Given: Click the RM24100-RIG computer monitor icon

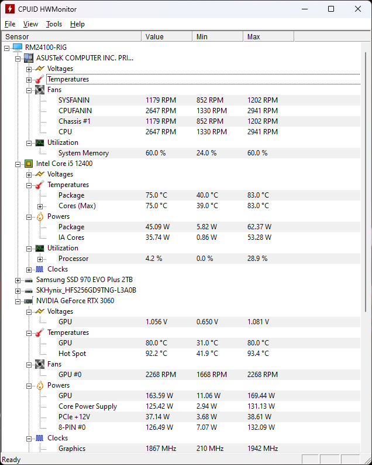Looking at the screenshot, I should (18, 47).
